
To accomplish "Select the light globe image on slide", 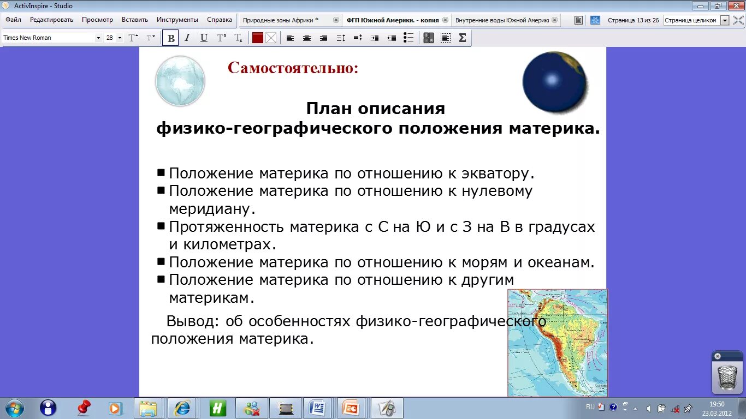I will click(180, 81).
